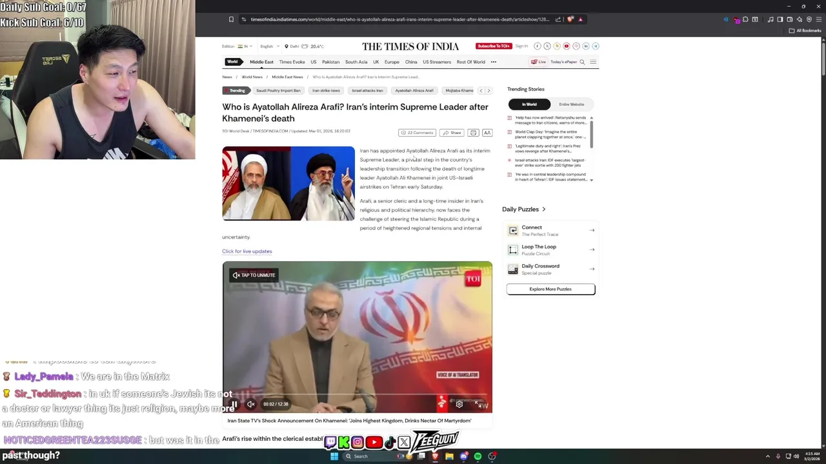Viewport: 826px width, 464px height.
Task: Expand the three-dots more sections menu
Action: click(494, 62)
